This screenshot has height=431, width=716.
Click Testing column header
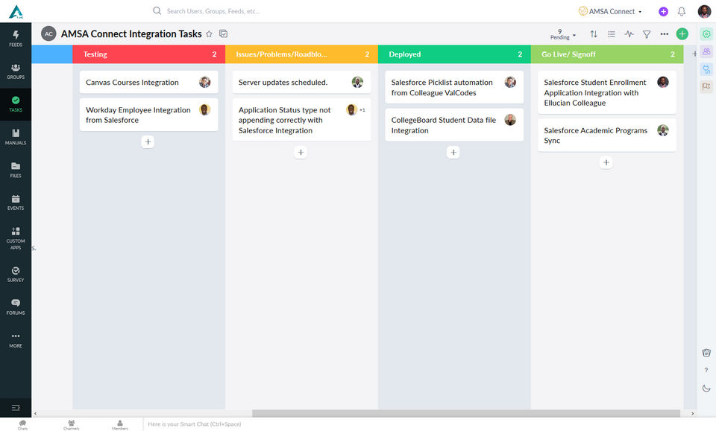149,54
